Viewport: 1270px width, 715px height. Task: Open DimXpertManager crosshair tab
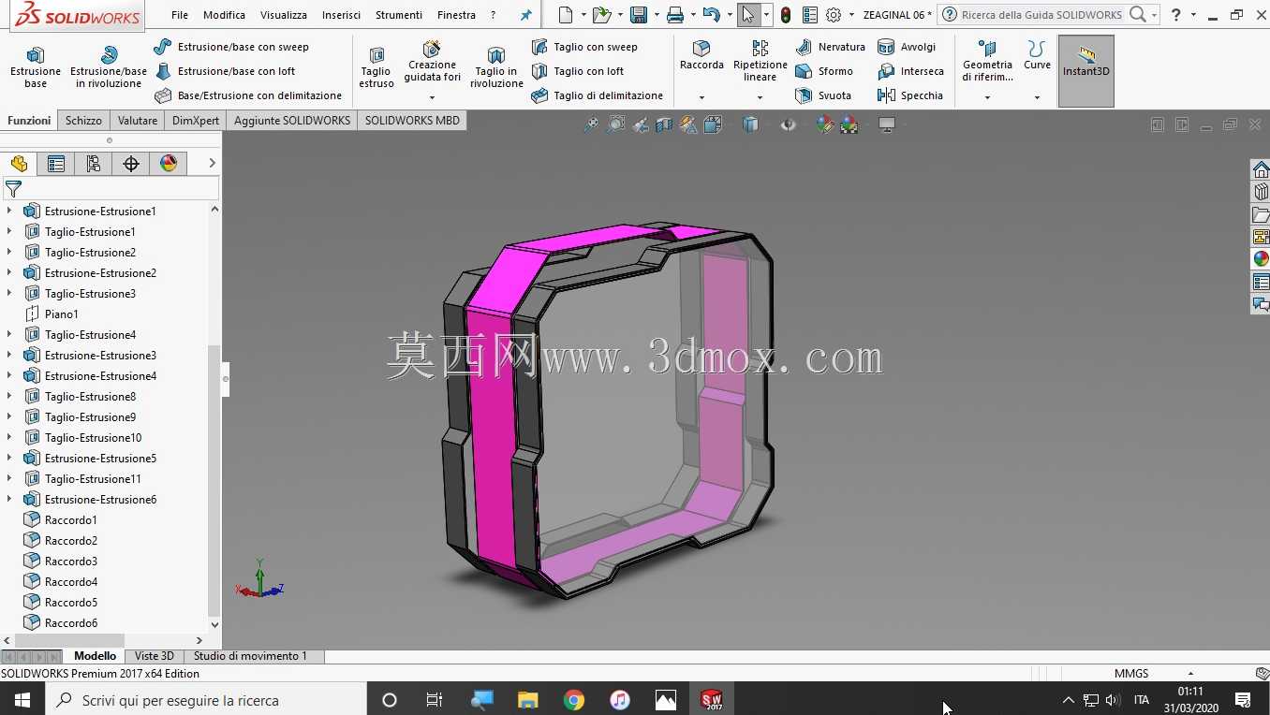click(x=131, y=164)
